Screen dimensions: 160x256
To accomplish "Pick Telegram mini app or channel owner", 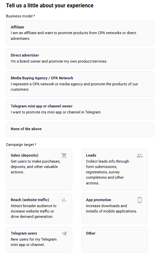I will click(x=80, y=109).
